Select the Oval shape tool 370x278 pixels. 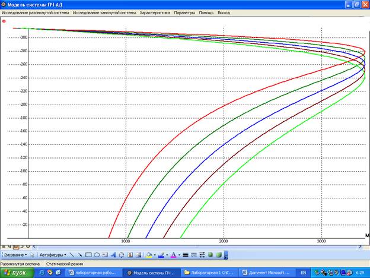coord(97,255)
